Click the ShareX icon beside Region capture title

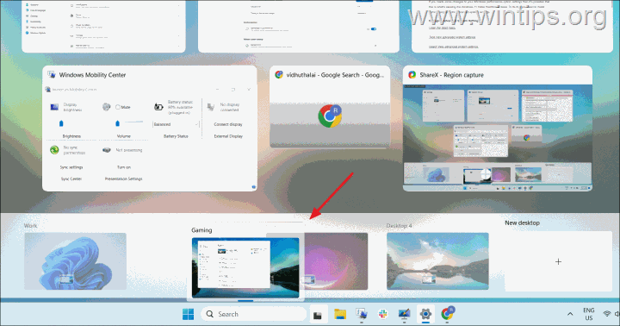coord(412,74)
